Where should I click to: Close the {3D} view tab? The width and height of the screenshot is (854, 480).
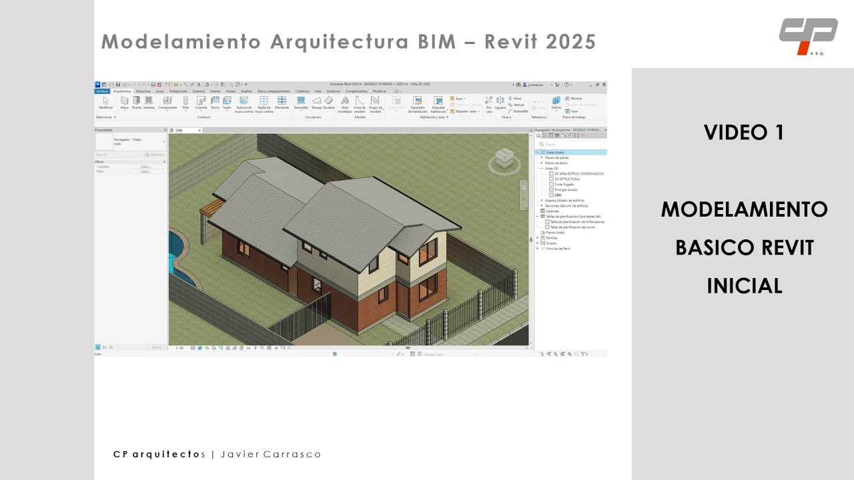click(199, 131)
